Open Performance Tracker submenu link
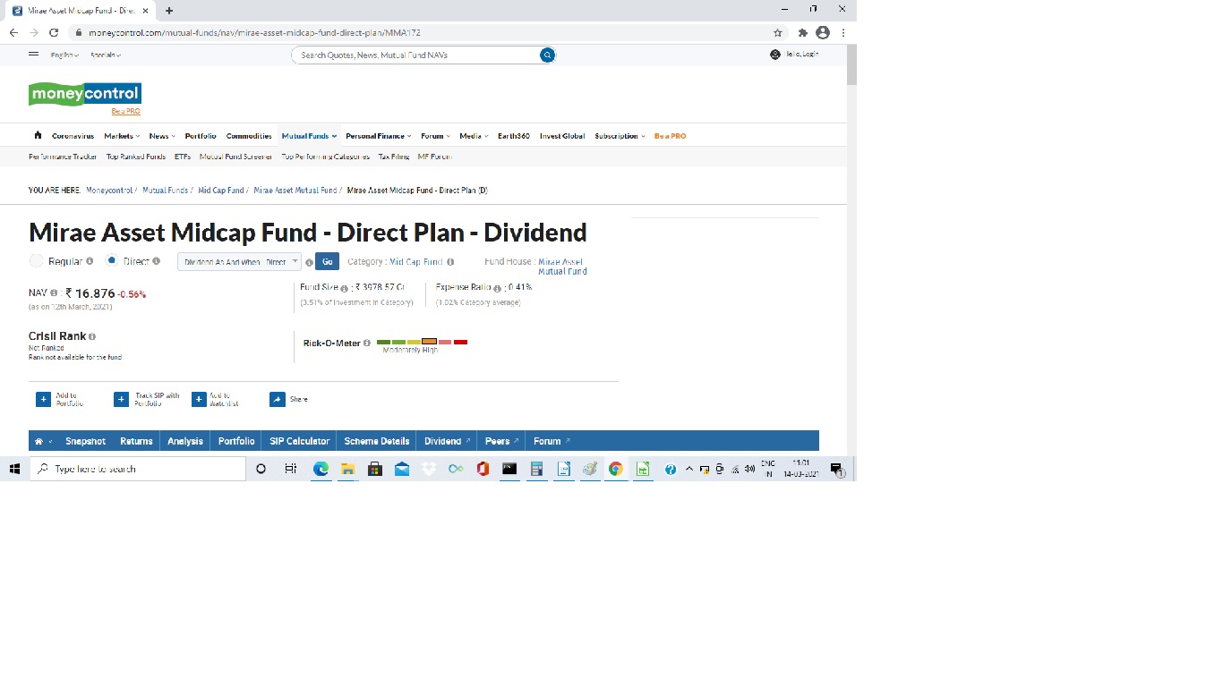Screen dimensions: 1223x687 point(63,157)
